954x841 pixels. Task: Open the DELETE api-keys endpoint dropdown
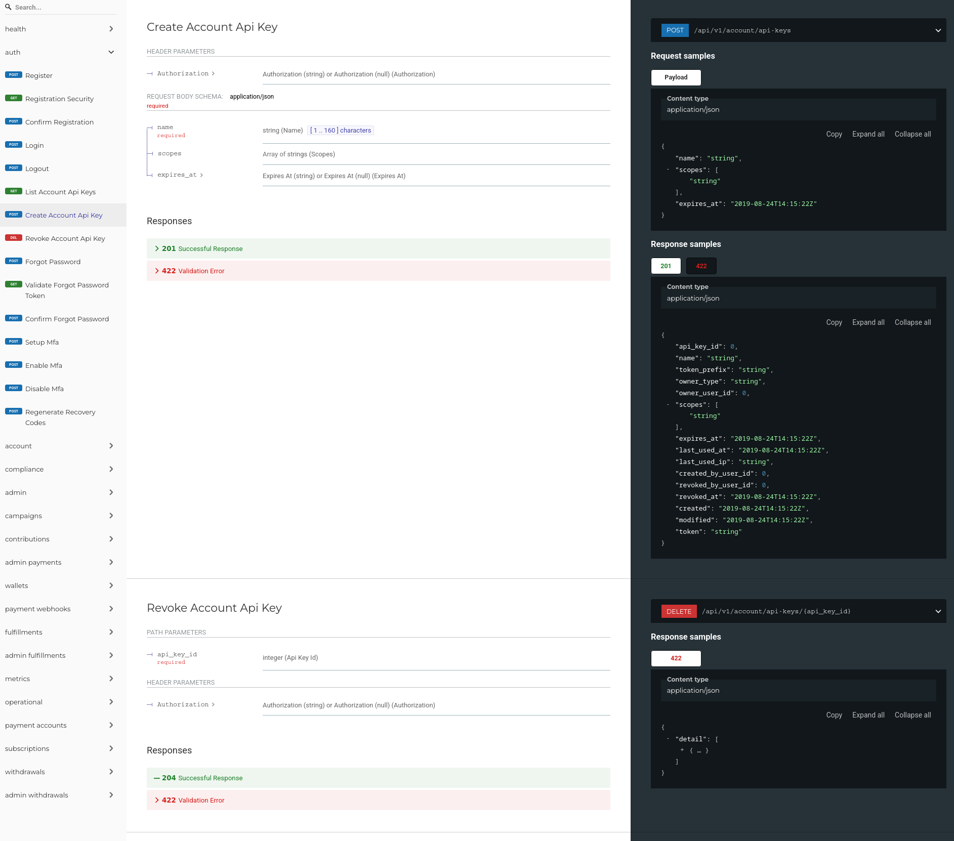point(799,611)
